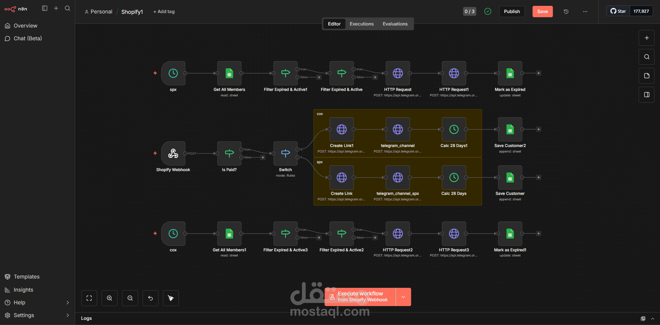
Task: Switch to the Evaluations tab
Action: [x=395, y=24]
